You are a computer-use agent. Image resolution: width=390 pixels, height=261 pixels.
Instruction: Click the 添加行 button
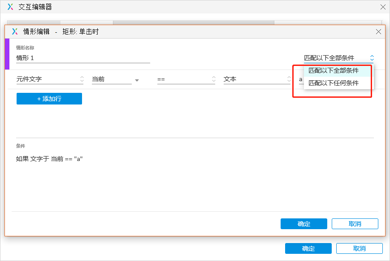click(x=49, y=99)
